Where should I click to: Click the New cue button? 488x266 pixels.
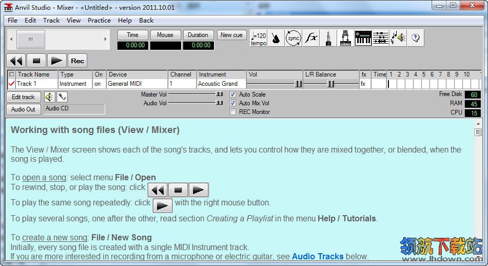click(231, 35)
